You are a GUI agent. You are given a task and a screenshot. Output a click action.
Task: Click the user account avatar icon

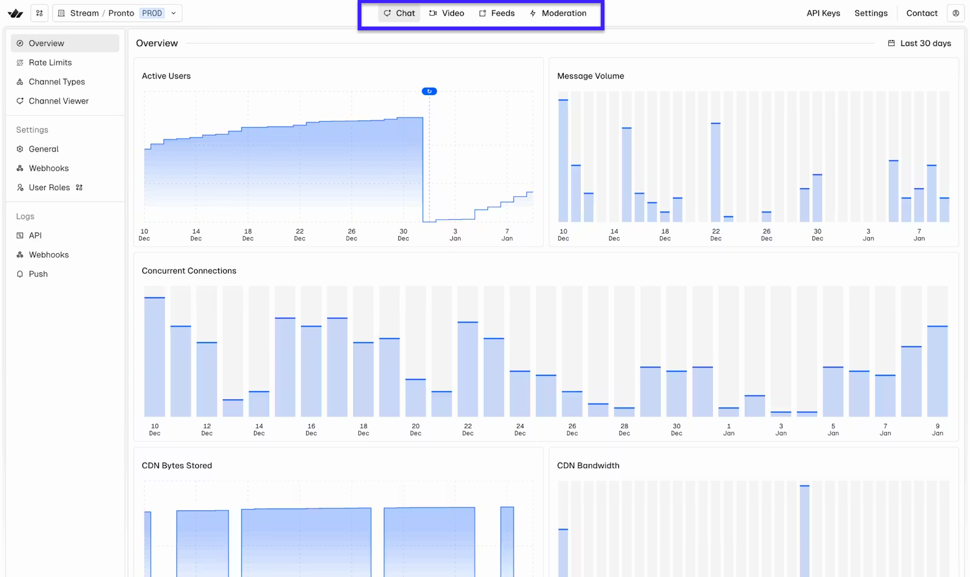pos(955,13)
